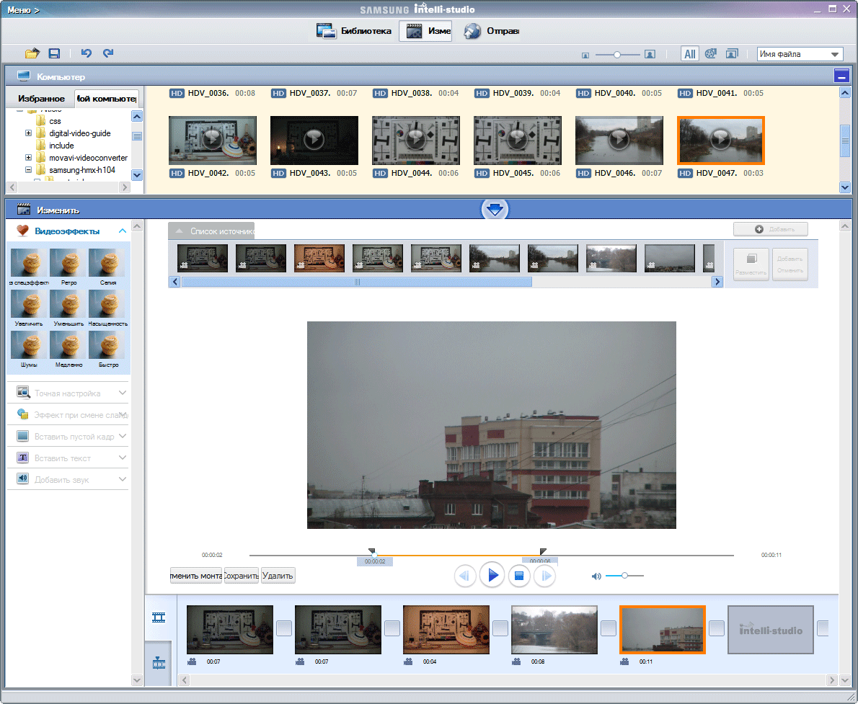
Task: Toggle transition box after first storyboard clip
Action: [284, 628]
